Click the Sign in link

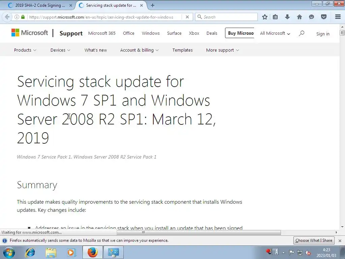[x=323, y=34]
